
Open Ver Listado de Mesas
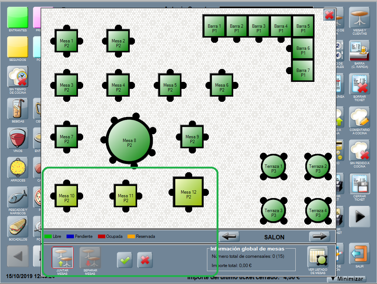click(317, 257)
